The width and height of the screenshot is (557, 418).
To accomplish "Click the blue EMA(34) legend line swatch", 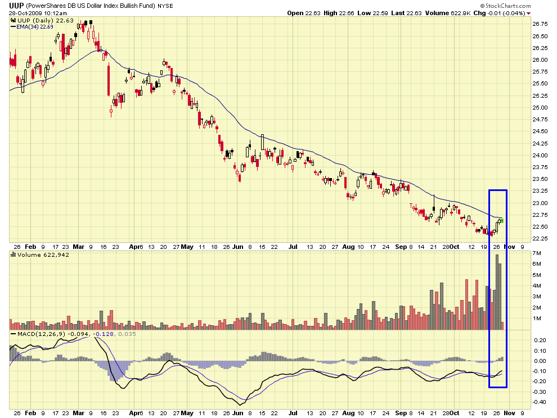I will (13, 27).
